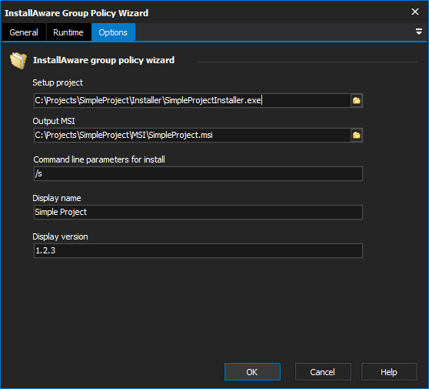Switch to the Runtime tab
The height and width of the screenshot is (389, 429).
tap(68, 32)
